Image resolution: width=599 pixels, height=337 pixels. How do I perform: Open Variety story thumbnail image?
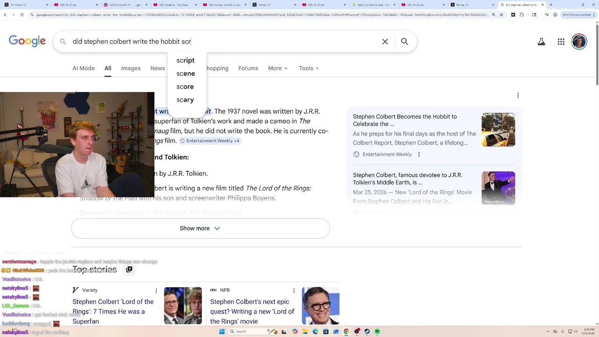coord(183,306)
